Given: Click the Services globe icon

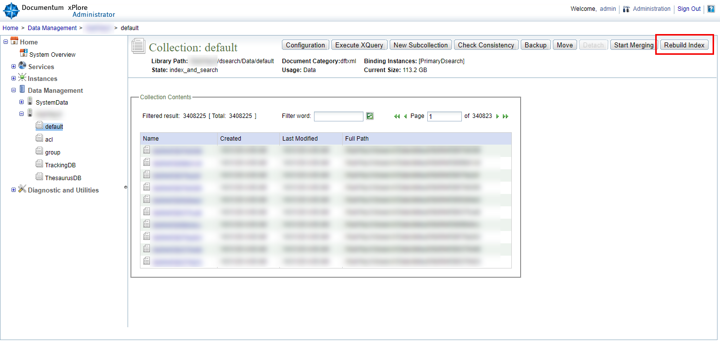Looking at the screenshot, I should (x=22, y=66).
